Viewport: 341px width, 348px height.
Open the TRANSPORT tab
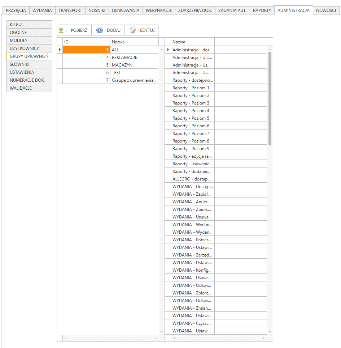coord(70,10)
